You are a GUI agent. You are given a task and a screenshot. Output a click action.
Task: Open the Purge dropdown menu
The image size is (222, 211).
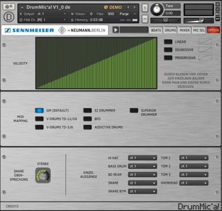click(x=128, y=14)
